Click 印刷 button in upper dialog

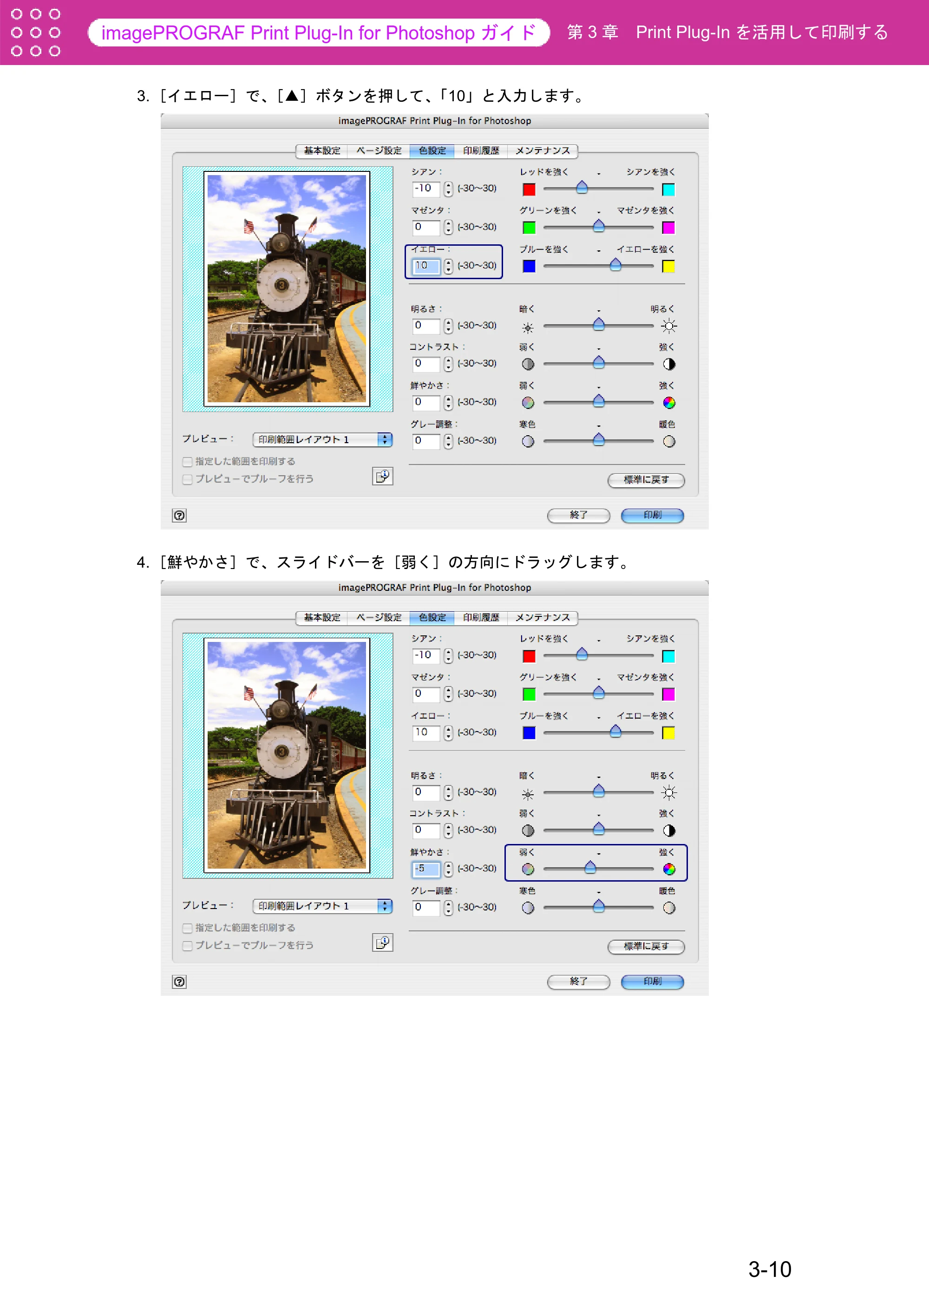(x=652, y=516)
